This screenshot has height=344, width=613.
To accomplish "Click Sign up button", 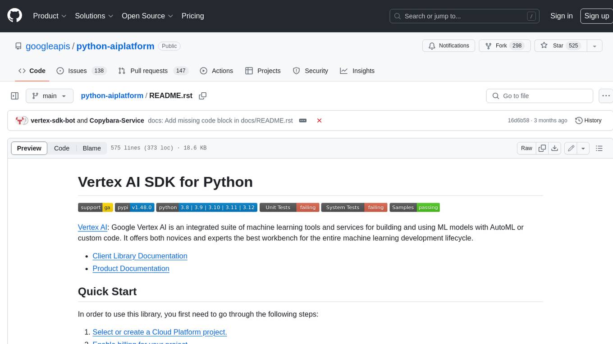I will point(597,16).
